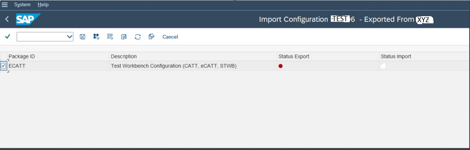Open the command field dropdown arrow
The width and height of the screenshot is (470, 150).
coord(69,37)
